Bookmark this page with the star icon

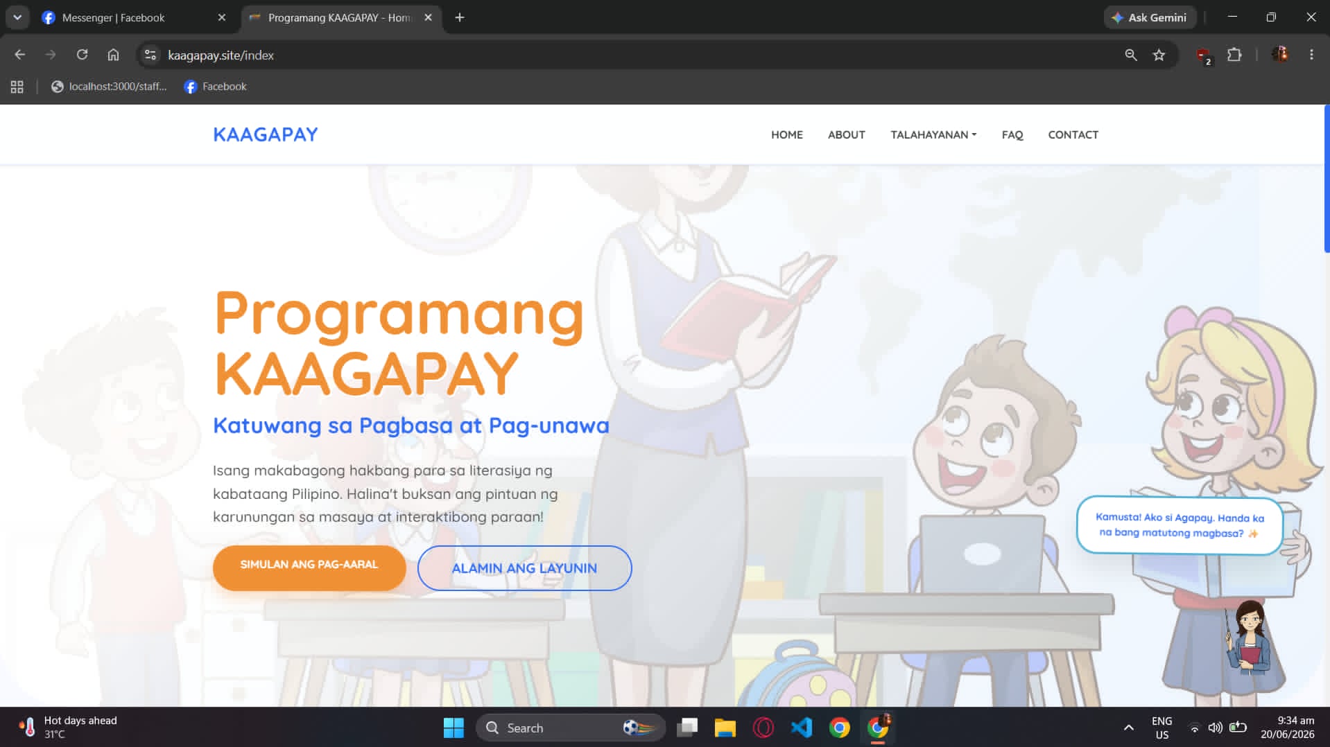tap(1159, 55)
